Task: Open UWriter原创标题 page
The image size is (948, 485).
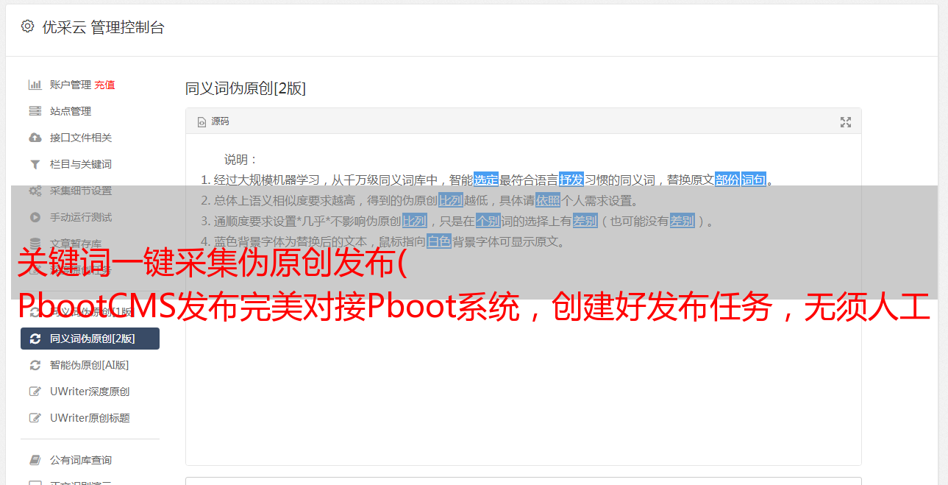Action: click(90, 418)
